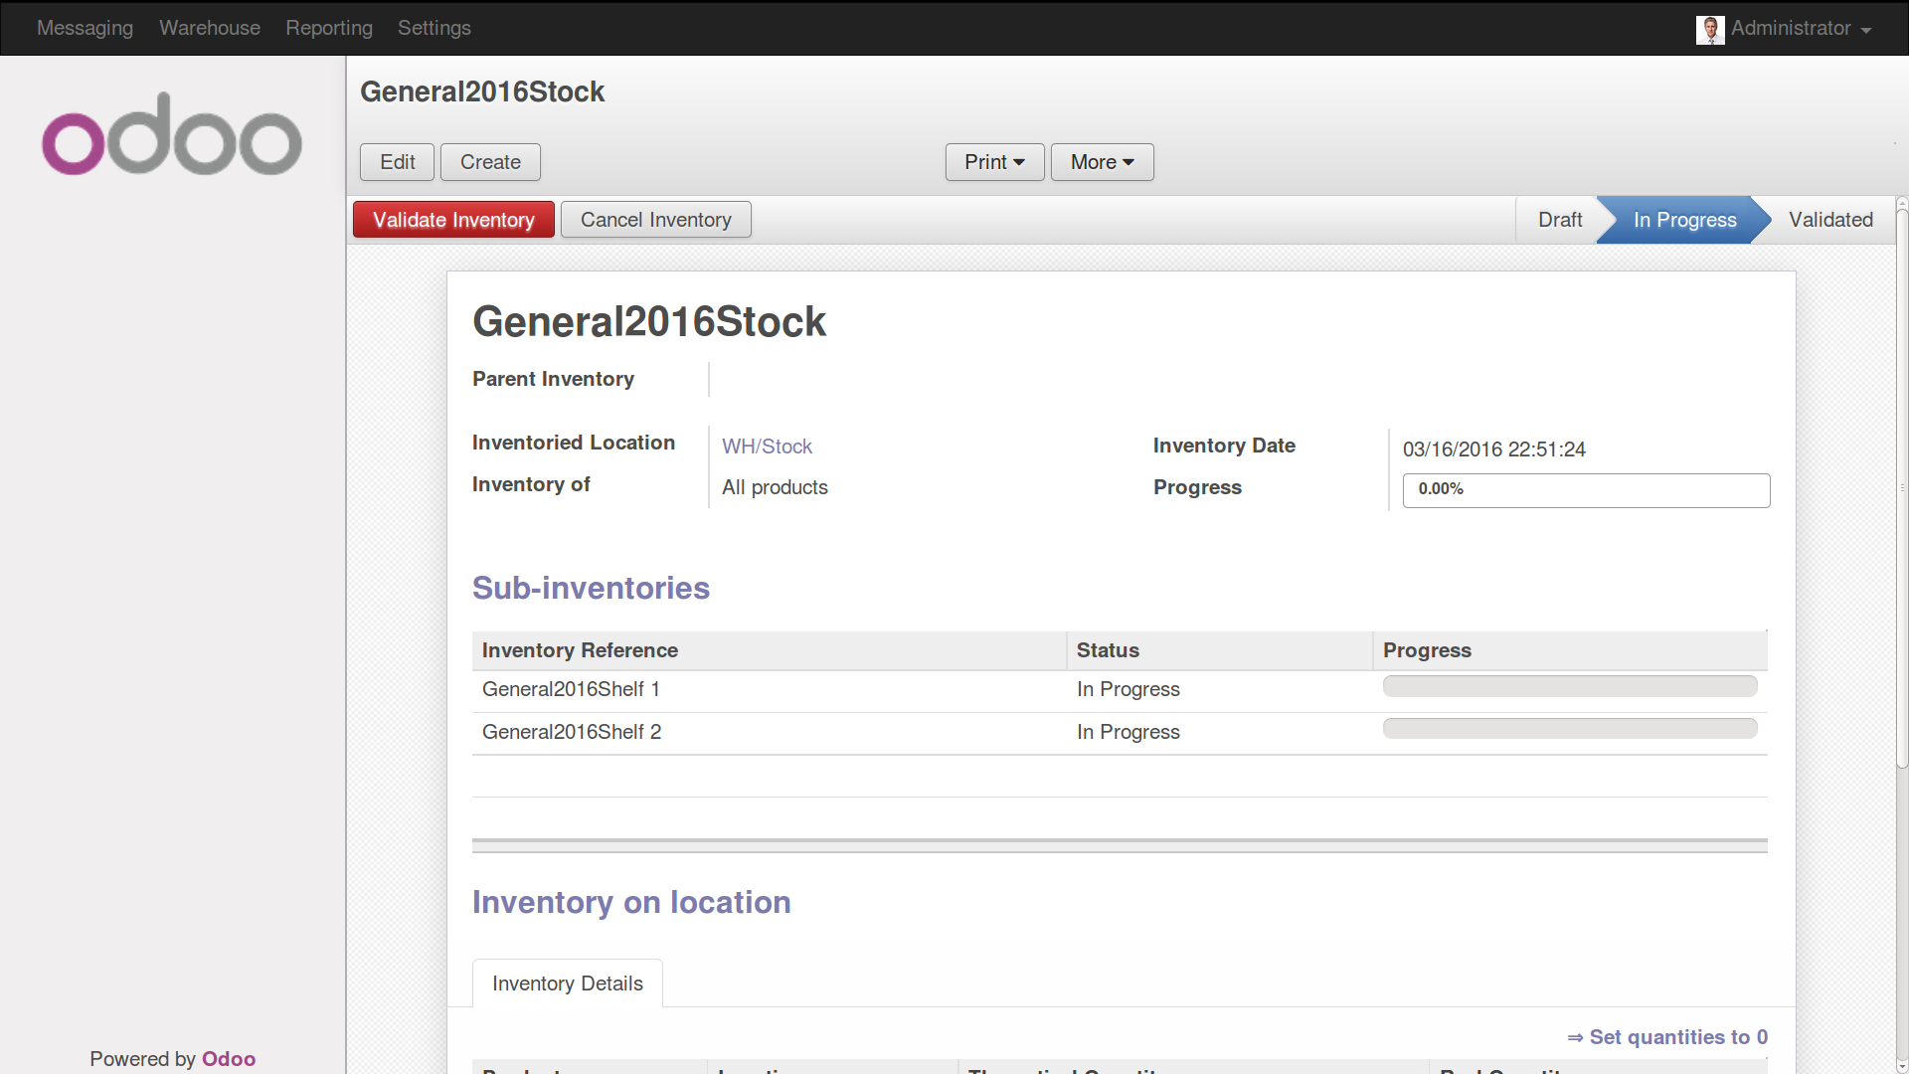Open the General2016Shelf 1 sub-inventory row
Viewport: 1909px width, 1074px height.
pos(571,689)
